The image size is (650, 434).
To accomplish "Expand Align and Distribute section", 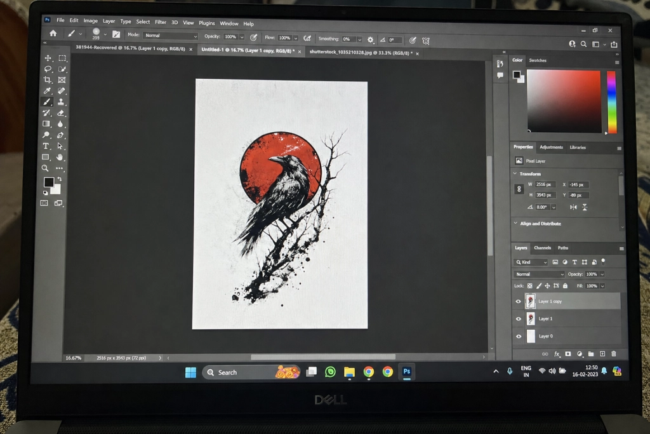I will (515, 223).
